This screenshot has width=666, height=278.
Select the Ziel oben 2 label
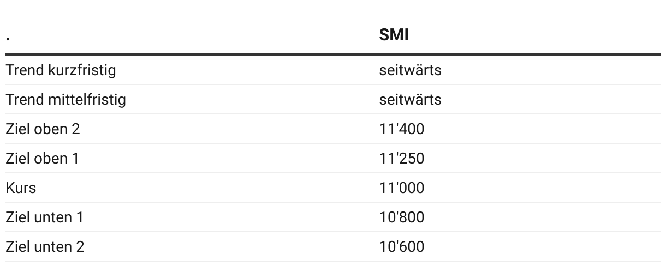(43, 129)
